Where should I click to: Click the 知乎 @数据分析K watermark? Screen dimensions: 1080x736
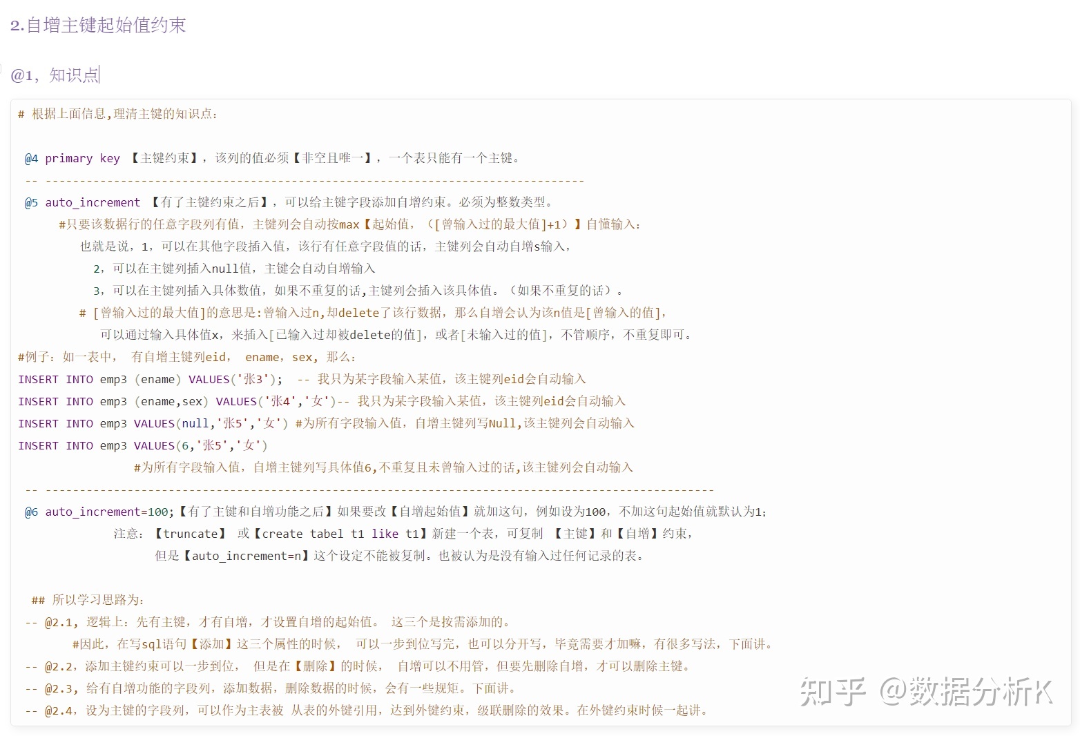pyautogui.click(x=925, y=691)
